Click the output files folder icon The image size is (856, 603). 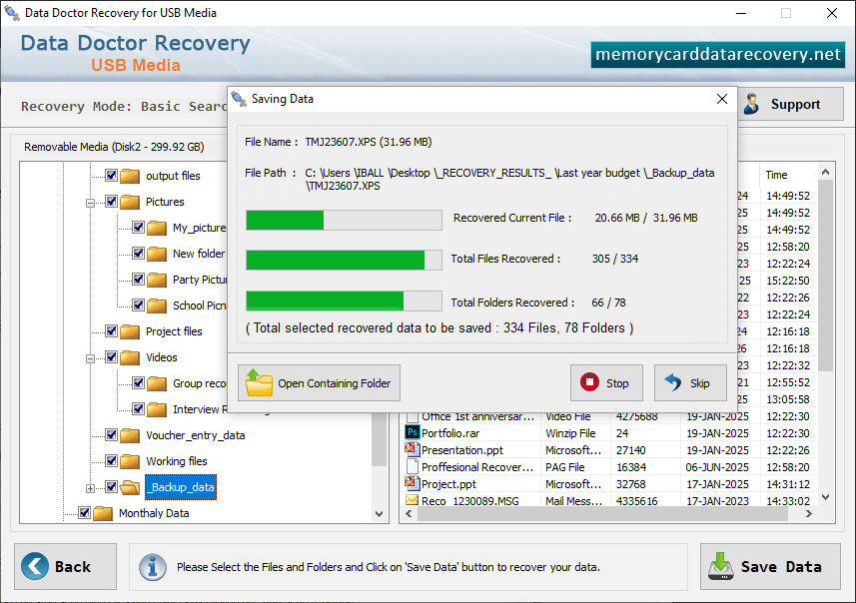pyautogui.click(x=130, y=176)
